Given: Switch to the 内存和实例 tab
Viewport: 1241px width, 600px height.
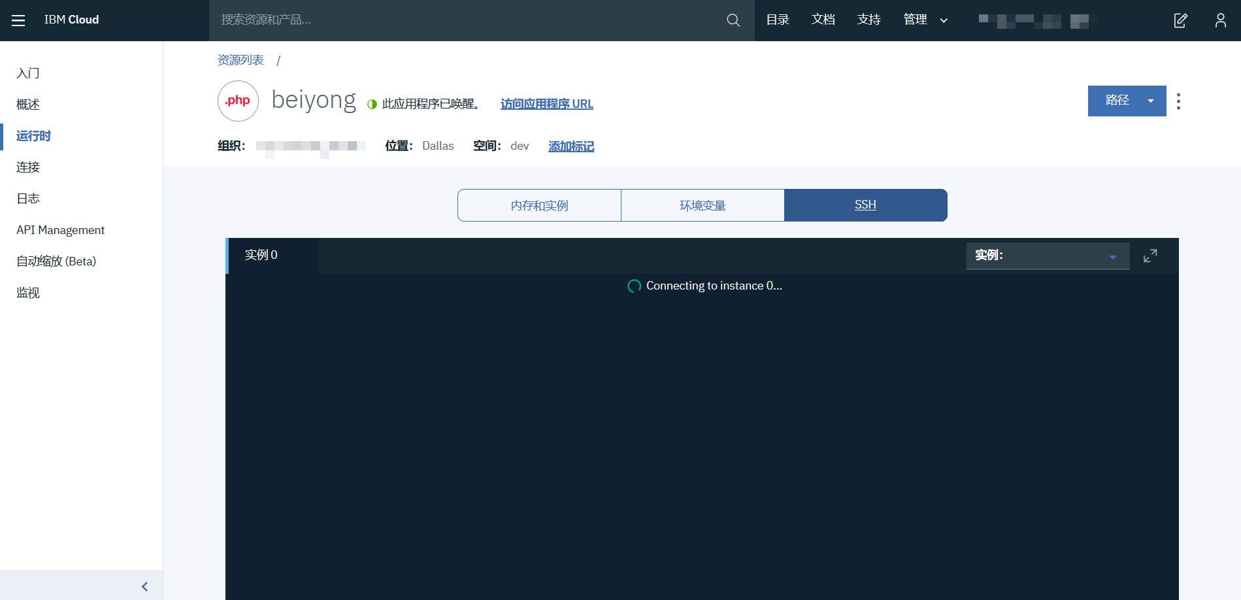Looking at the screenshot, I should tap(539, 205).
